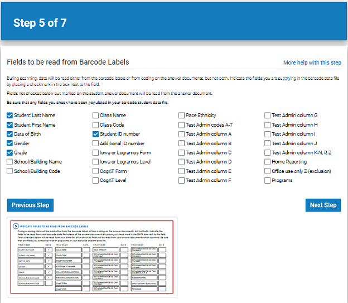Check Office use only Z (exclusion) box

pyautogui.click(x=267, y=171)
